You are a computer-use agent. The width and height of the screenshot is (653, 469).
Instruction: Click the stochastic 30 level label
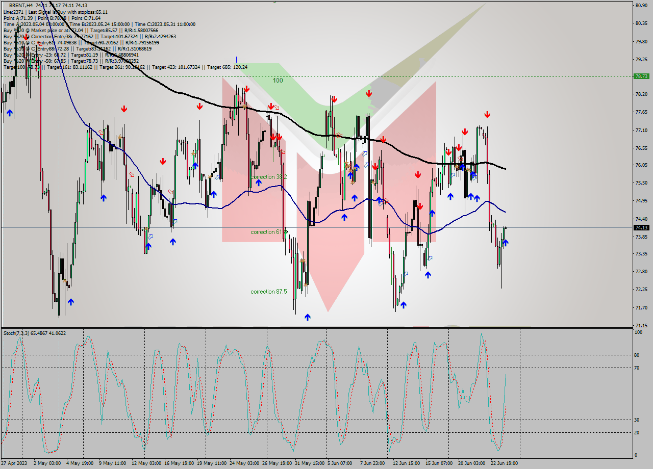637,420
